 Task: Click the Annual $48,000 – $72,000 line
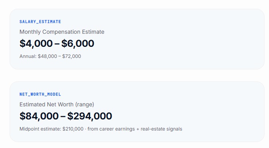coord(50,56)
